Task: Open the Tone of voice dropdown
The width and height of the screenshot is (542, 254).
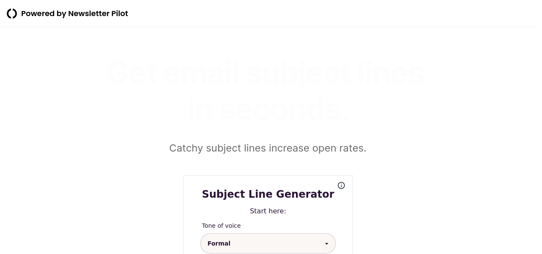Action: click(268, 243)
